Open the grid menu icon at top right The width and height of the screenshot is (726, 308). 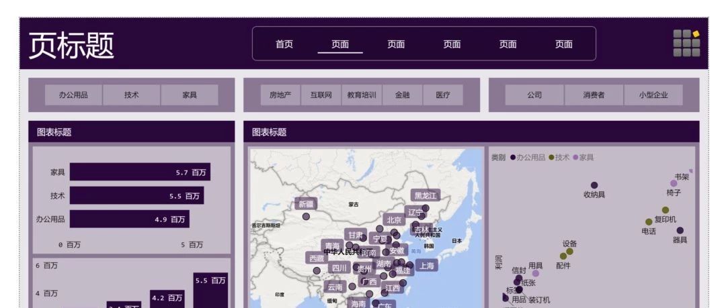tap(686, 43)
